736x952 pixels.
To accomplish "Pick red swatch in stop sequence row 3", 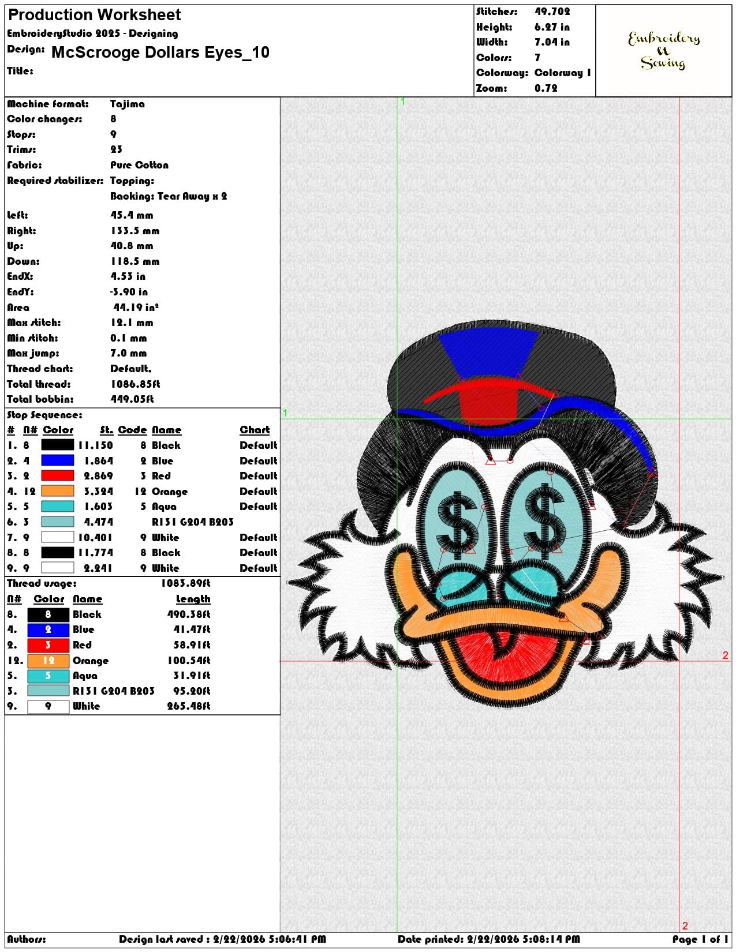I will click(x=58, y=475).
